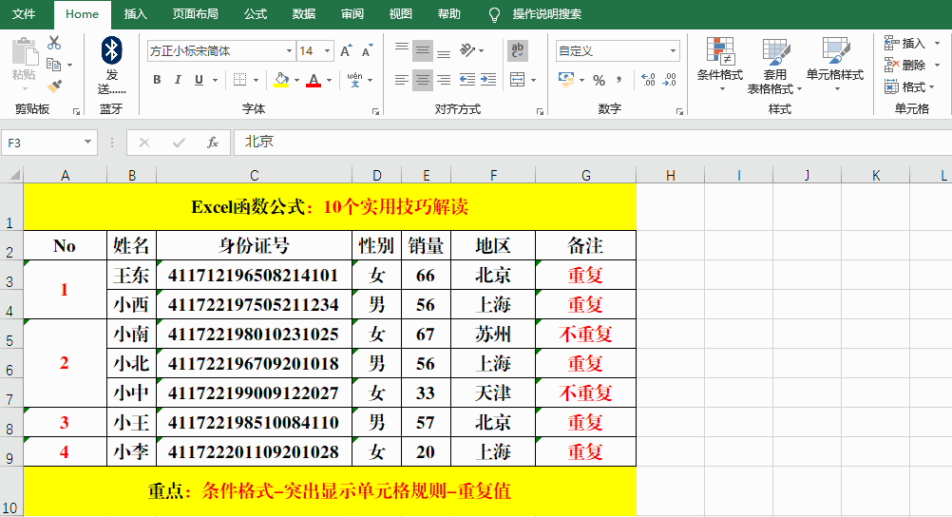The height and width of the screenshot is (517, 952).
Task: Switch to 公式 ribbon tab
Action: pyautogui.click(x=256, y=14)
